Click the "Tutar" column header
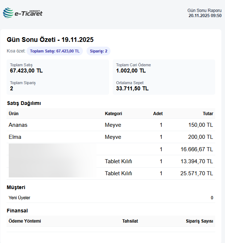 [208, 114]
